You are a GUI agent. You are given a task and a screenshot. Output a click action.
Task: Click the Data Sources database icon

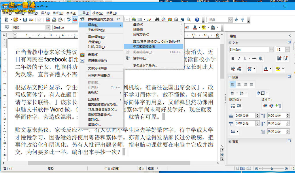pos(176,20)
